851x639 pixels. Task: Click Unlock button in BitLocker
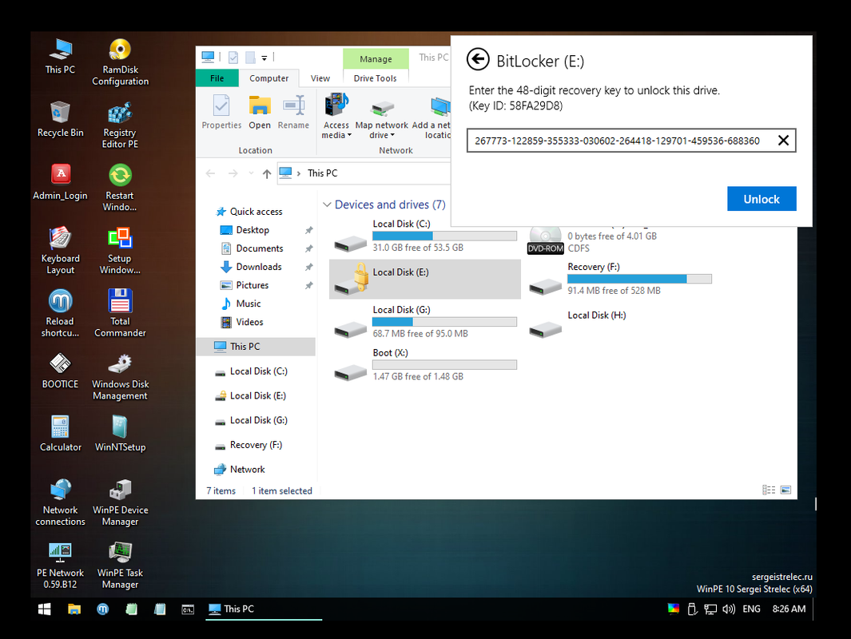tap(762, 199)
